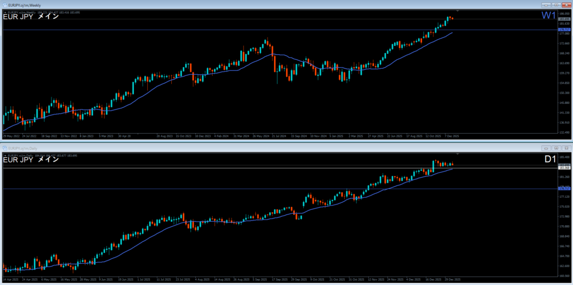Restore the EURJPY Daily chart window
The height and width of the screenshot is (285, 573).
pyautogui.click(x=556, y=148)
